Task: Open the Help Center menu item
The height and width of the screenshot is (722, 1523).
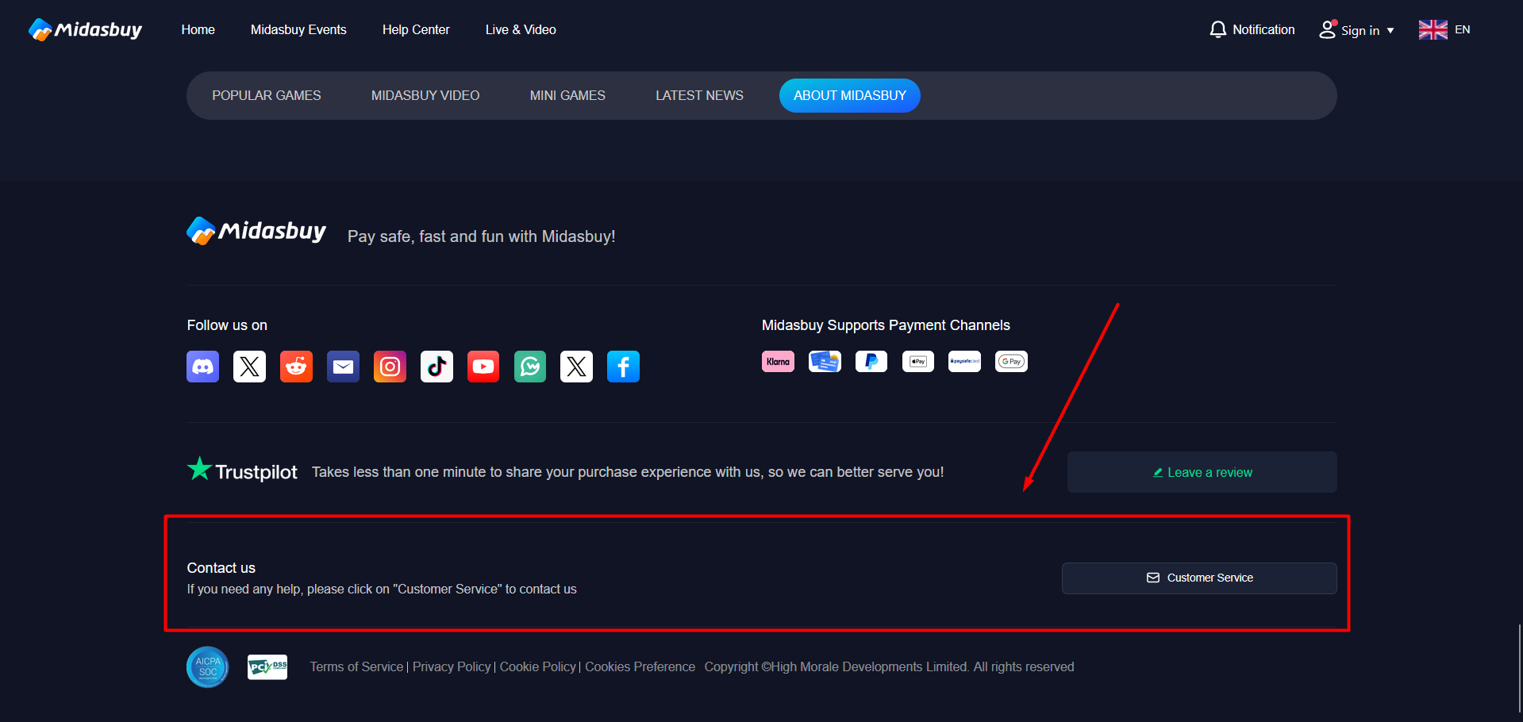Action: coord(416,29)
